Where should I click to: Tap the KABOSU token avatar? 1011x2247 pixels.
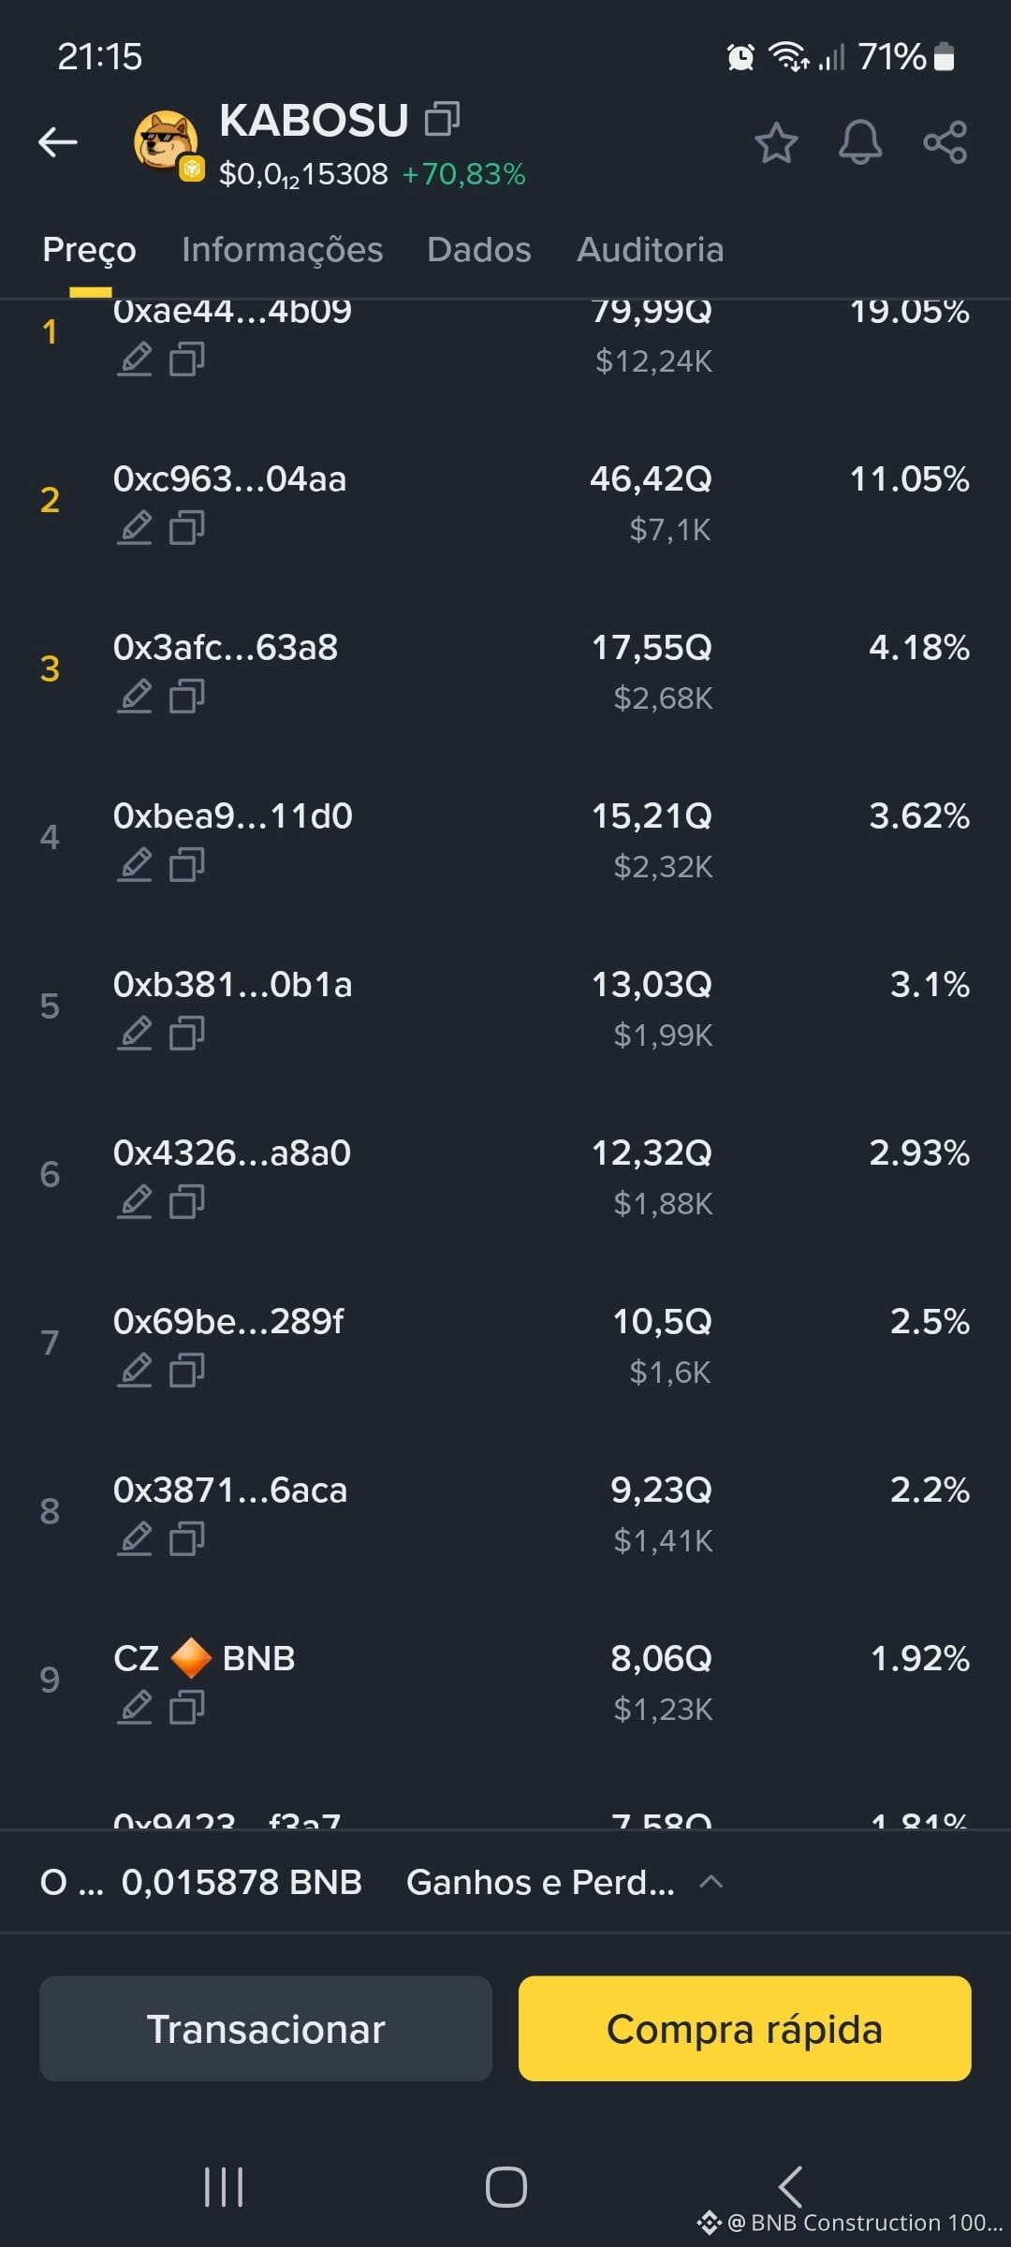166,142
